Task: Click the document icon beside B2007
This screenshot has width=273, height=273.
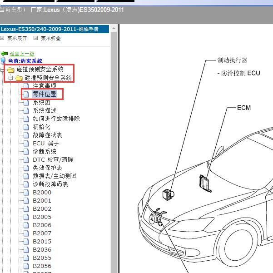Action: coord(26,233)
